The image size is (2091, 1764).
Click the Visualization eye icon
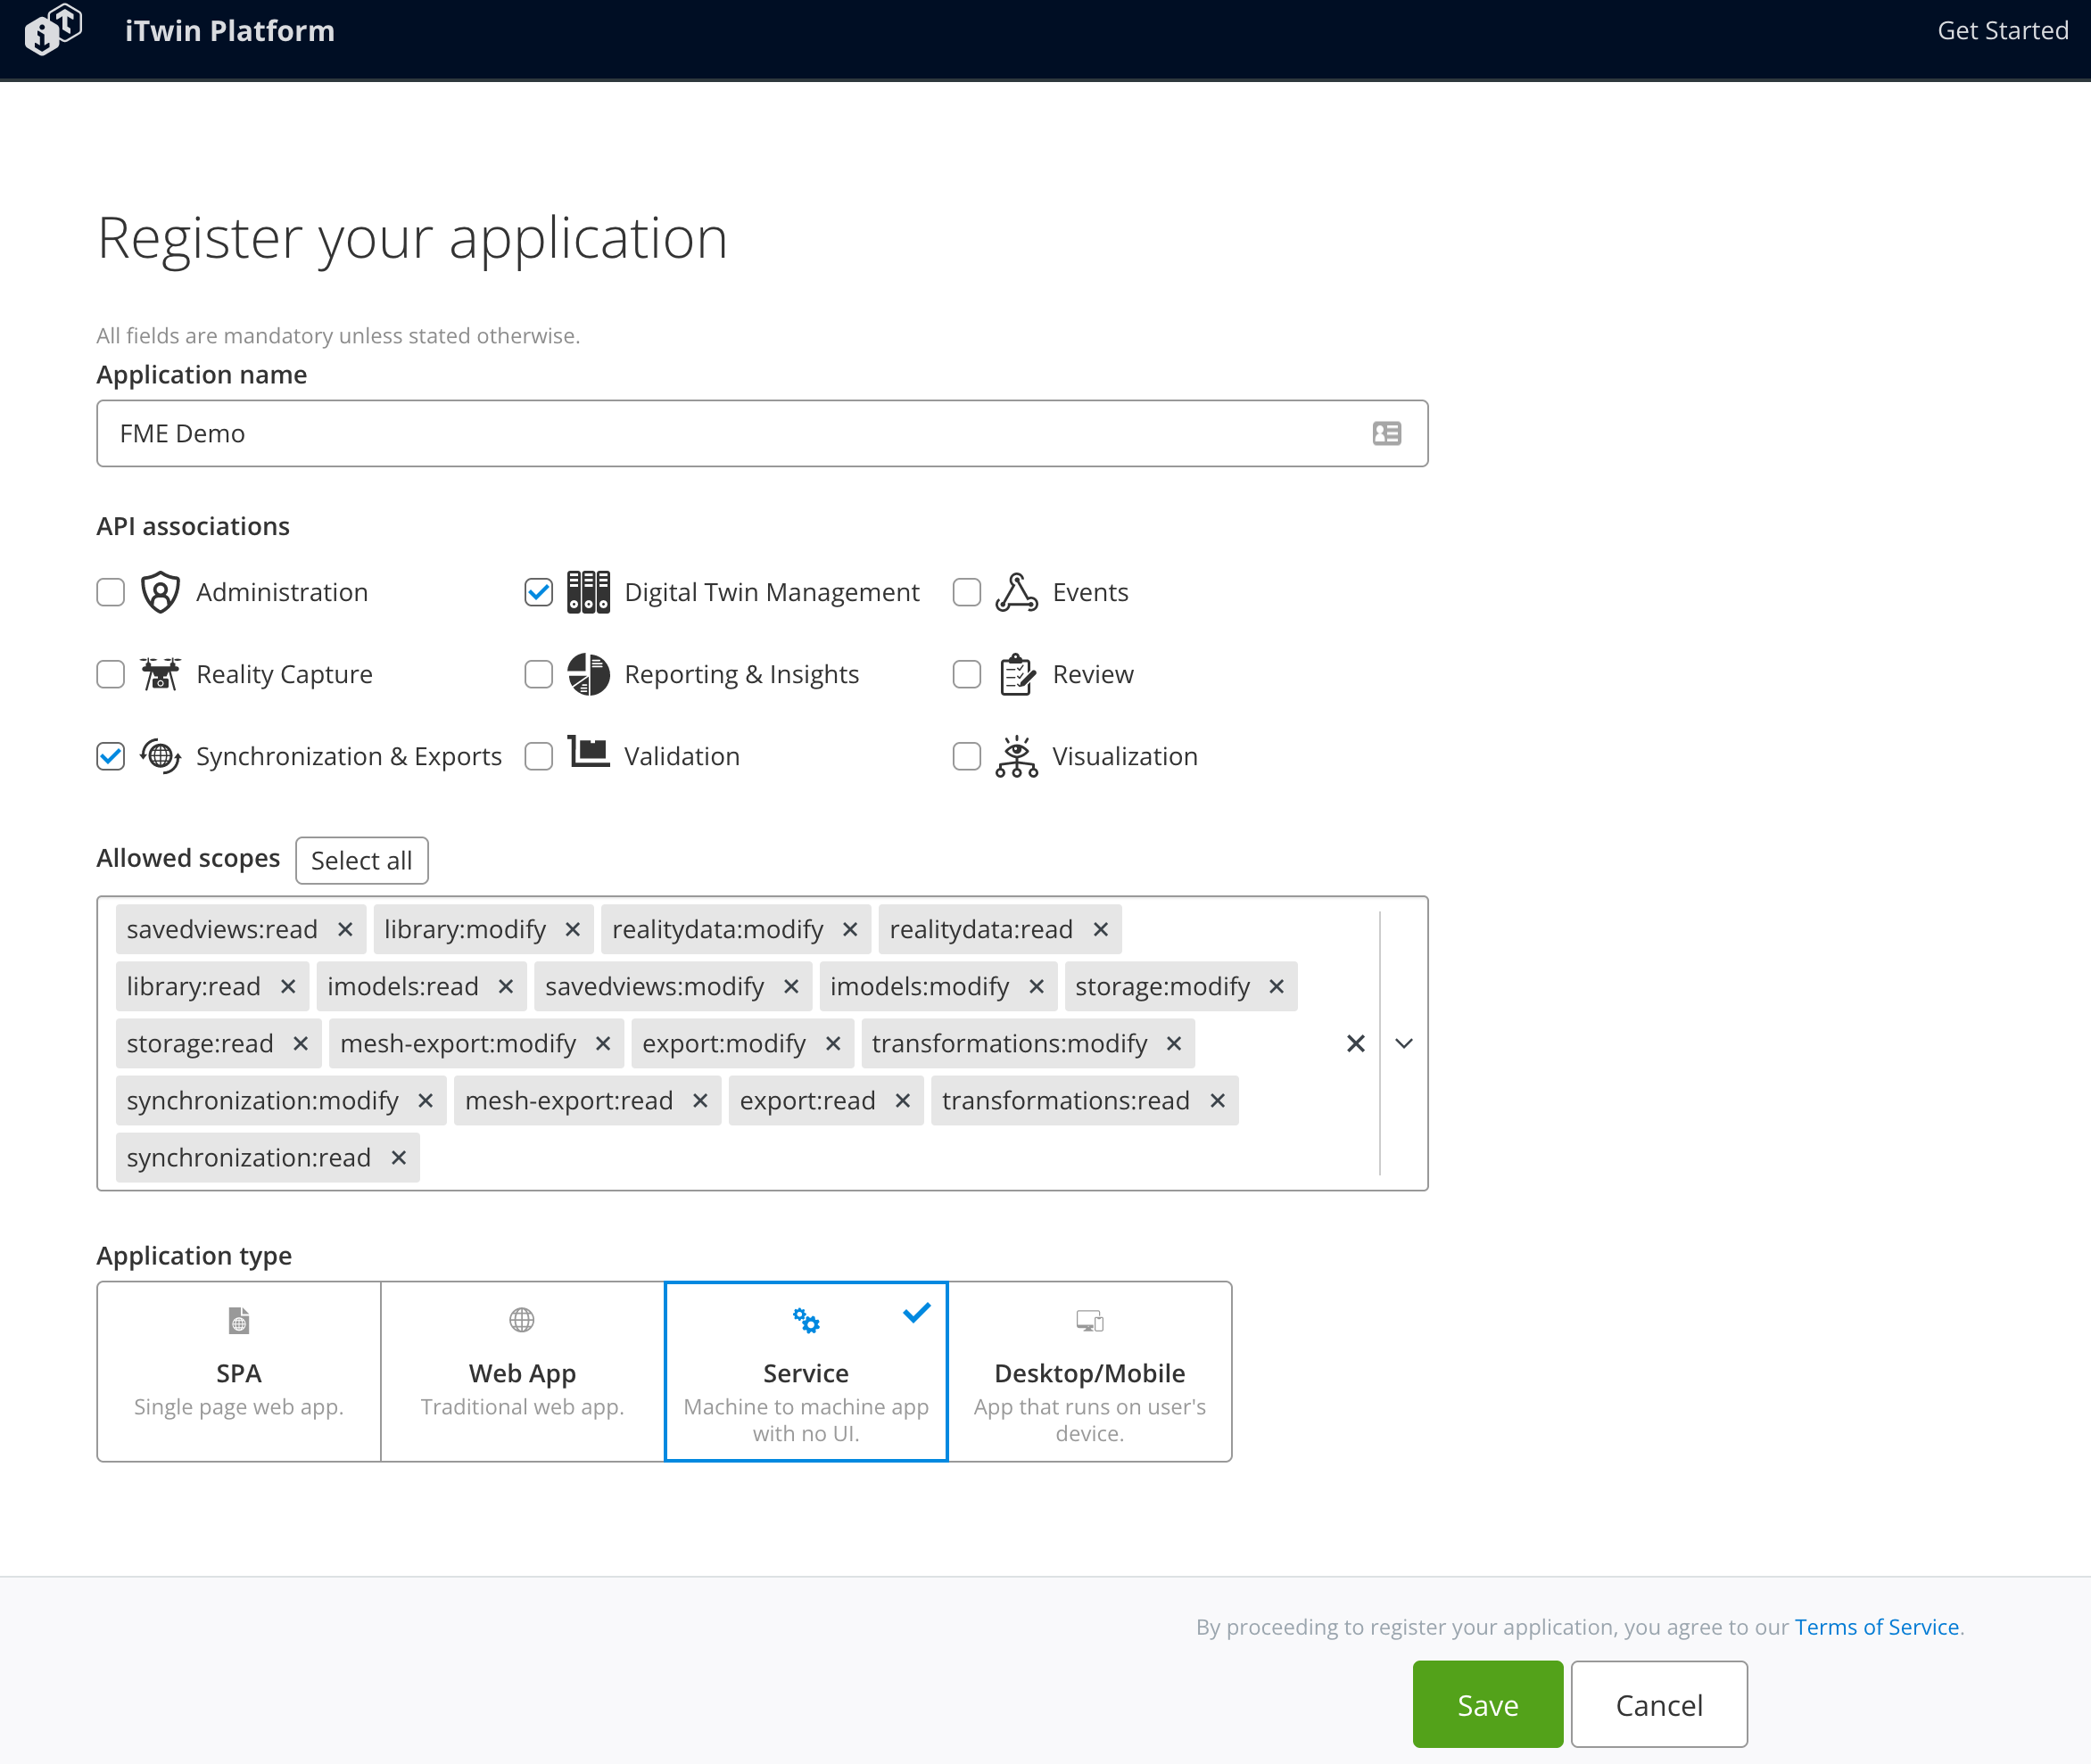point(1016,756)
